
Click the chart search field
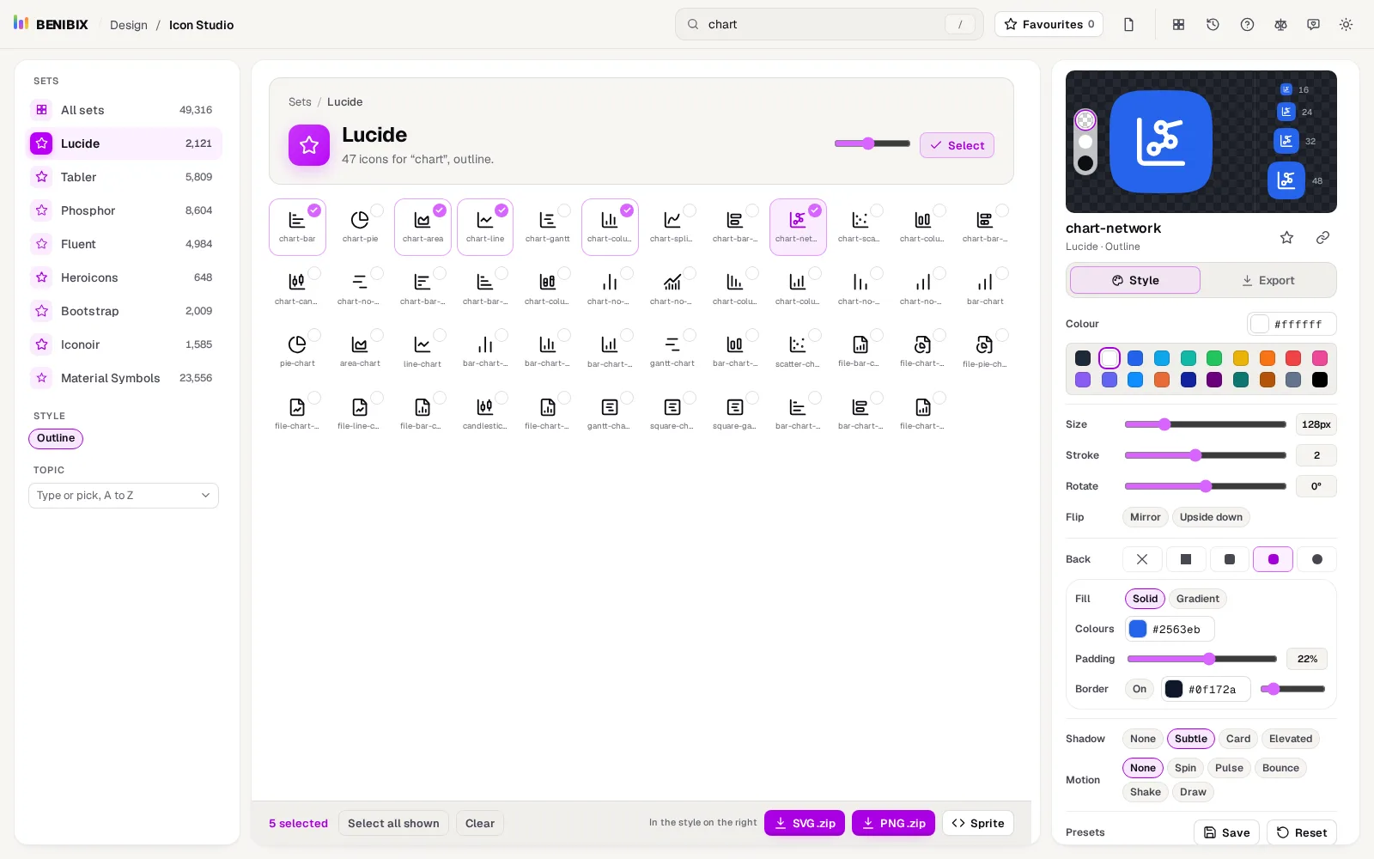click(829, 25)
